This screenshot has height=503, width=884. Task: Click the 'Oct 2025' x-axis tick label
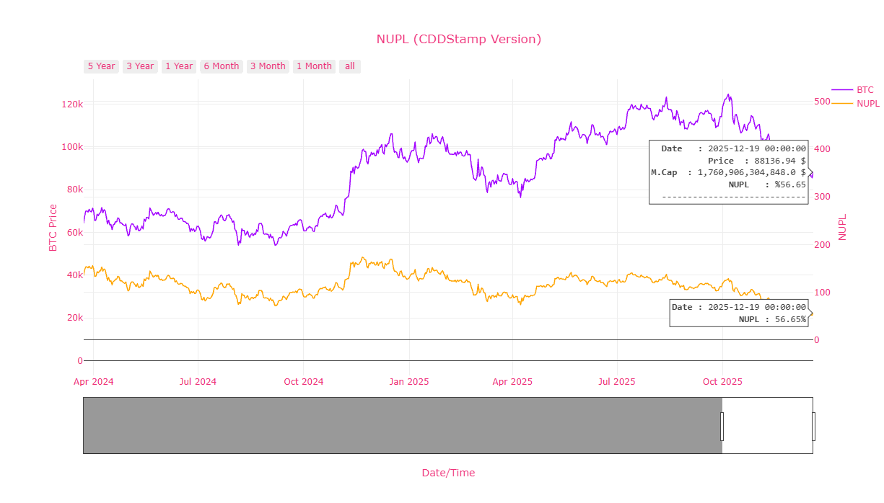(x=722, y=381)
